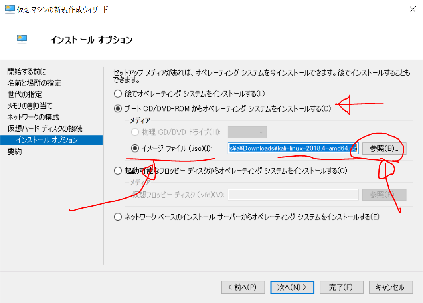Open 世代の指定 step in sidebar
The height and width of the screenshot is (303, 423).
click(x=24, y=94)
